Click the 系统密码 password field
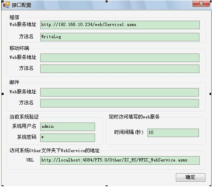Viewport: 212px width, 187px height. click(67, 138)
